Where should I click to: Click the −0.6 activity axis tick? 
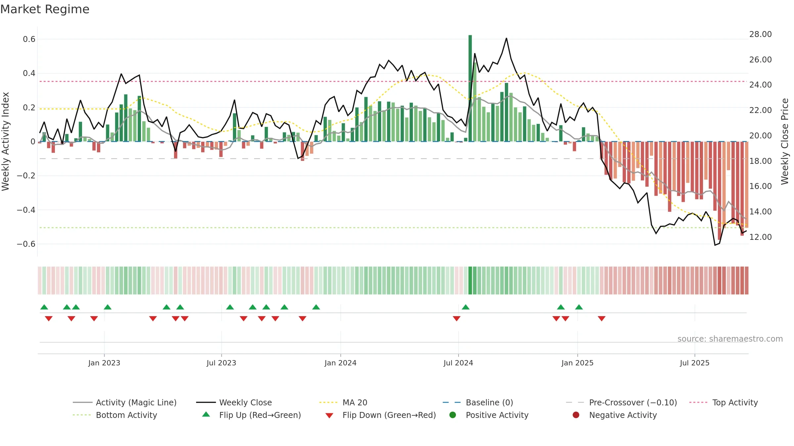(26, 244)
